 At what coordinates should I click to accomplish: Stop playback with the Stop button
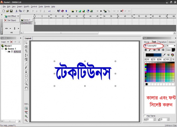coord(98,11)
